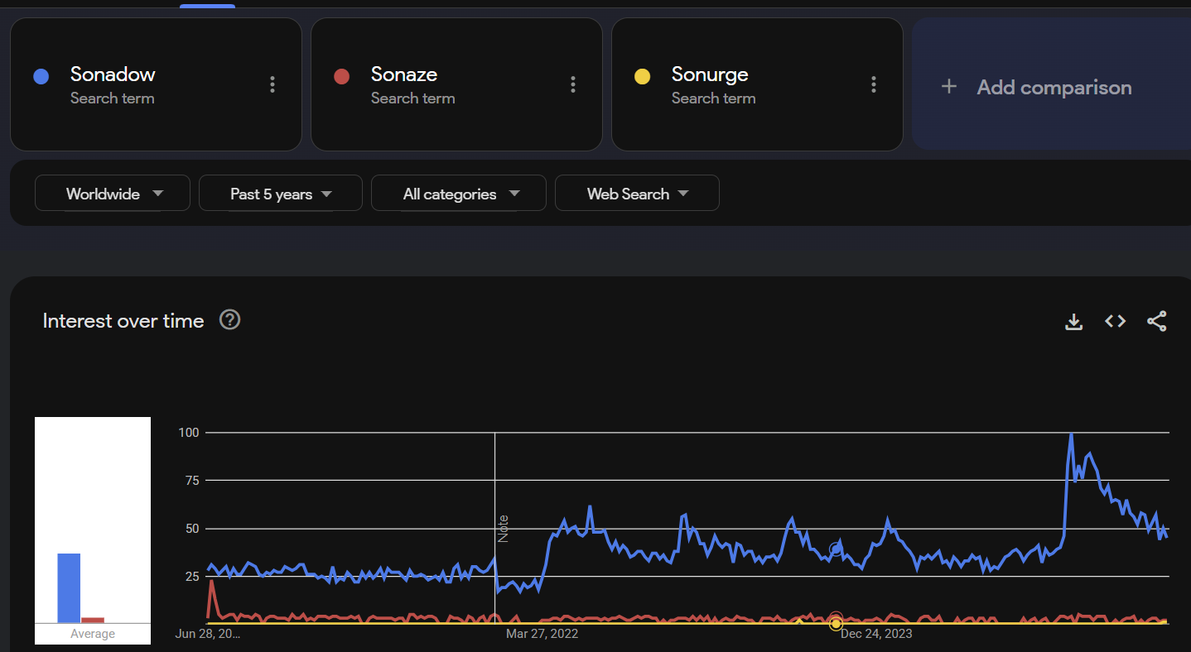
Task: Click the red color dot for Sonaze
Action: (341, 77)
